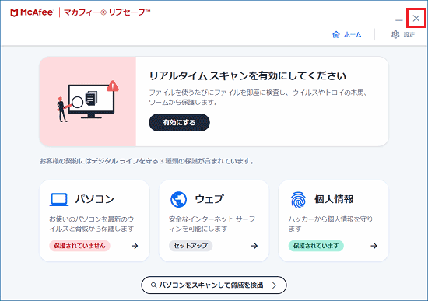The width and height of the screenshot is (428, 301).
Task: Click the 保護されていません status badge
Action: [79, 246]
